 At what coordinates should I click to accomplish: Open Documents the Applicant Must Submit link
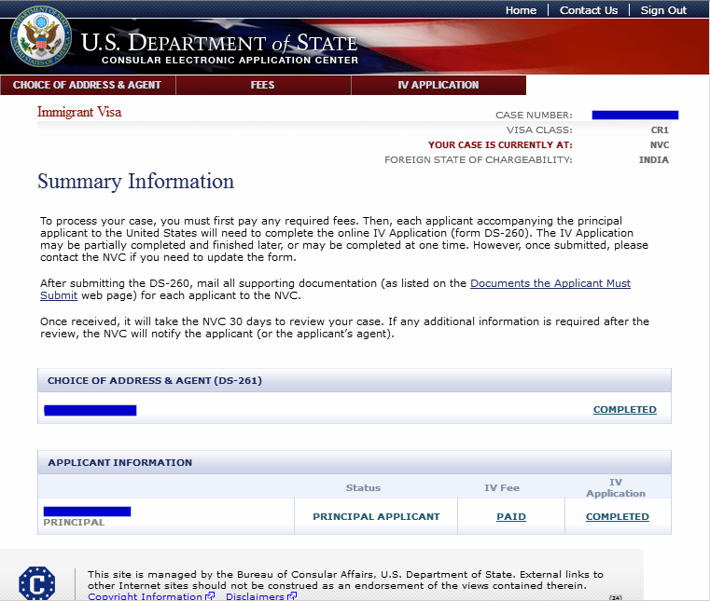(550, 283)
